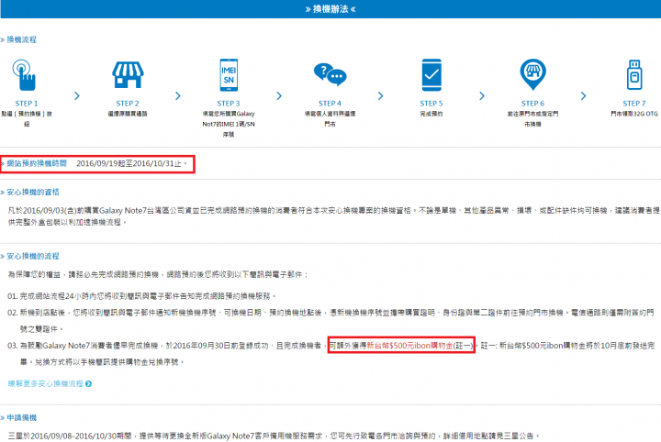Click list item 02 starting with 新機到店點後
The height and width of the screenshot is (442, 661).
330,320
